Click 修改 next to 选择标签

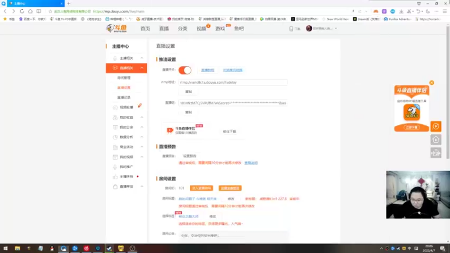(x=213, y=216)
